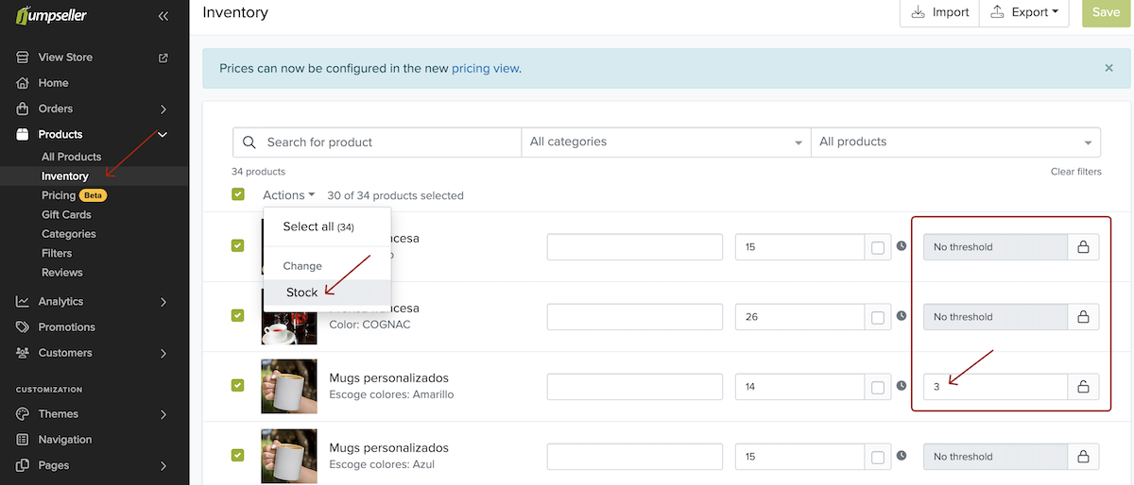This screenshot has width=1134, height=485.
Task: Open View Store external link icon
Action: tap(163, 58)
